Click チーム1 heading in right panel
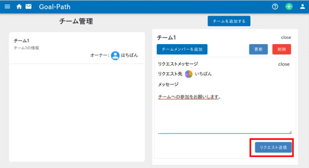The width and height of the screenshot is (309, 168). 166,38
